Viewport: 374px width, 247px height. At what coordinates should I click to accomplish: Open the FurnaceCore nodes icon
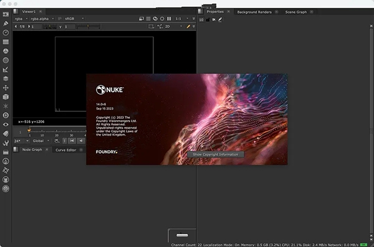pos(6,161)
